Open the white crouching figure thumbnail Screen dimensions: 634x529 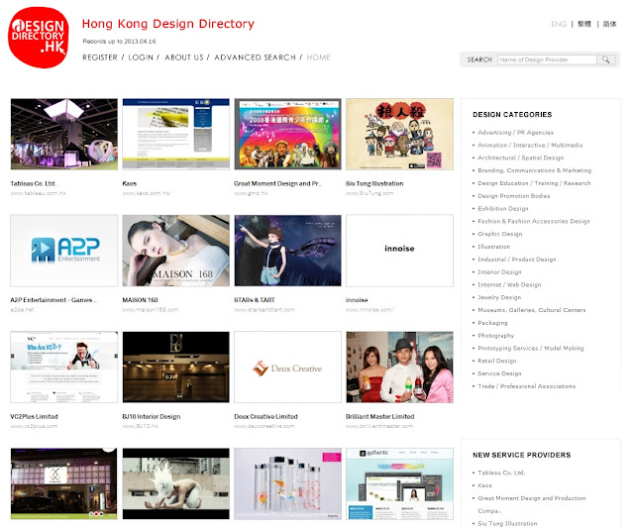pos(176,483)
